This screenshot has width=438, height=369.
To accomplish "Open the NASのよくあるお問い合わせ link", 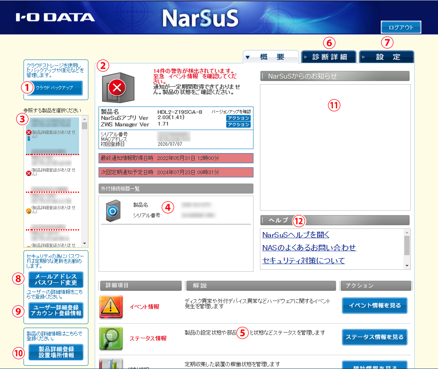I will click(x=309, y=247).
